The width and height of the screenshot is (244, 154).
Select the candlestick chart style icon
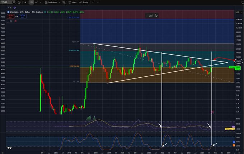click(x=32, y=3)
